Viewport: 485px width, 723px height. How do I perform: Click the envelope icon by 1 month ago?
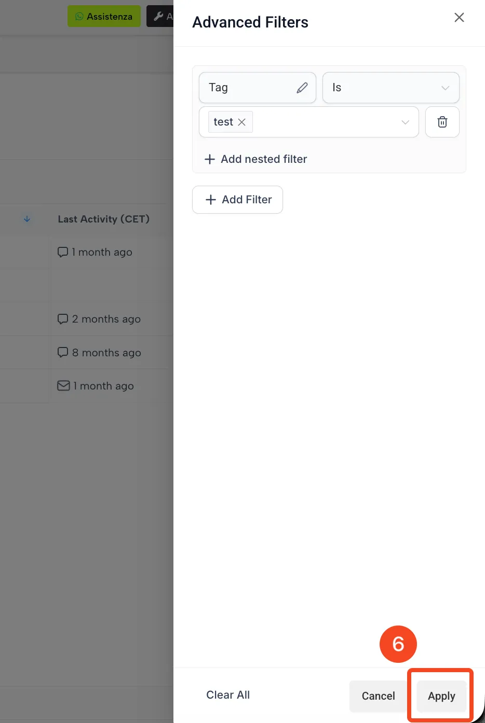click(x=63, y=386)
